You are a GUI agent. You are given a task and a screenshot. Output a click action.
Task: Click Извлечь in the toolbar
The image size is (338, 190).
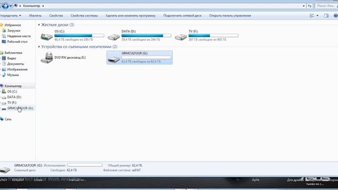35,15
